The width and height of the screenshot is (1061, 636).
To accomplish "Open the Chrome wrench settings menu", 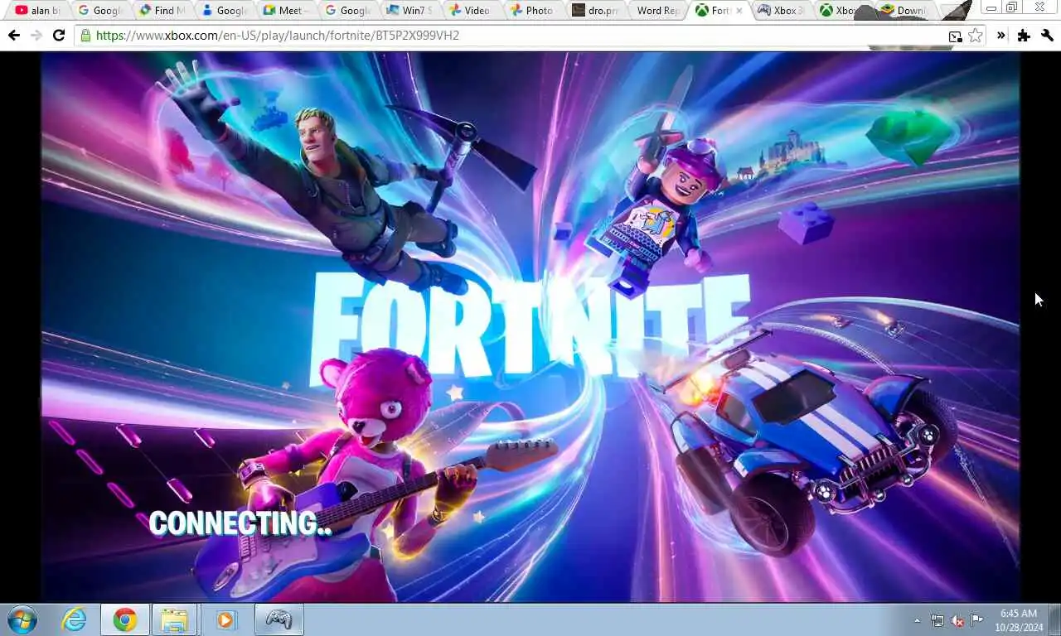I will 1047,36.
